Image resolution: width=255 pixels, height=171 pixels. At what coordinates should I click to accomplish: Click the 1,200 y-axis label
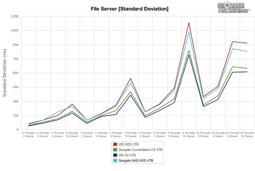(x=14, y=16)
